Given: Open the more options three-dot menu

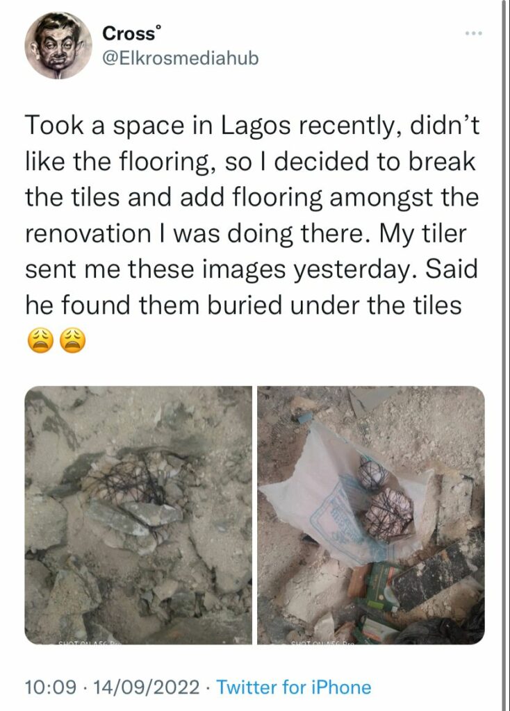Looking at the screenshot, I should pyautogui.click(x=474, y=33).
